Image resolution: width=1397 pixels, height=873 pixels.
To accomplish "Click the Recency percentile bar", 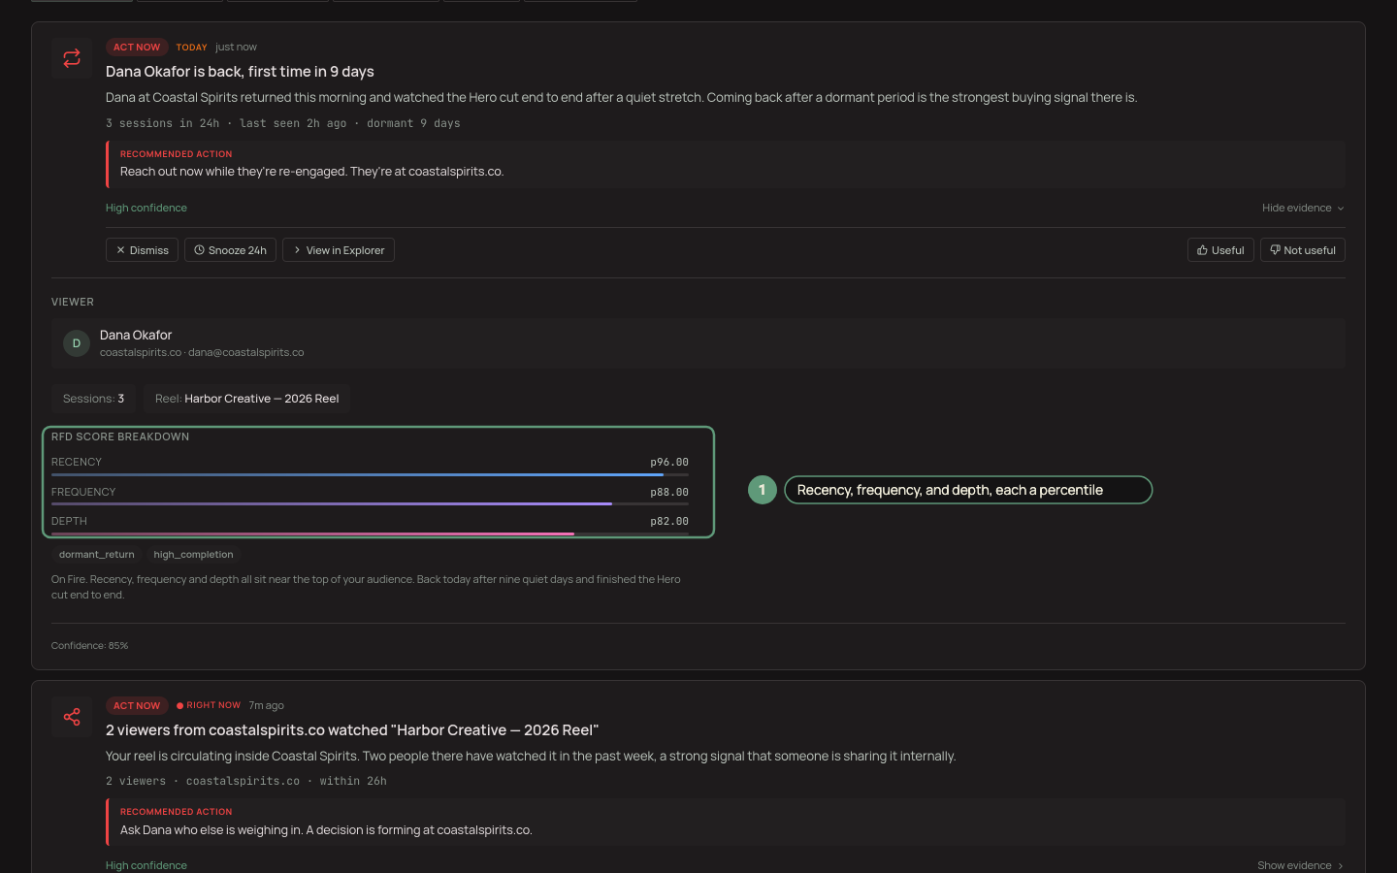I will [370, 474].
